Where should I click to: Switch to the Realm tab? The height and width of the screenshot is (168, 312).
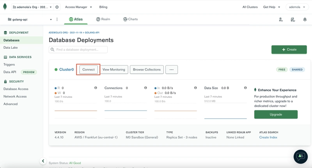[x=103, y=19]
